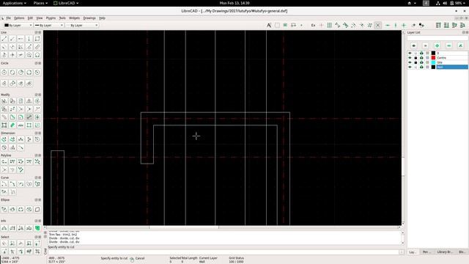Choose the Mirror modify tool
The width and height of the screenshot is (469, 264).
click(29, 101)
